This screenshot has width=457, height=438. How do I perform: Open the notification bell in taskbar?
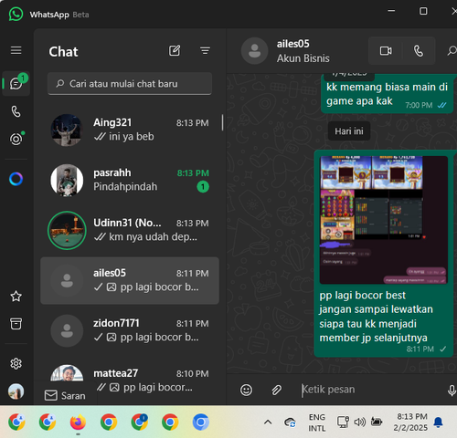(x=439, y=422)
